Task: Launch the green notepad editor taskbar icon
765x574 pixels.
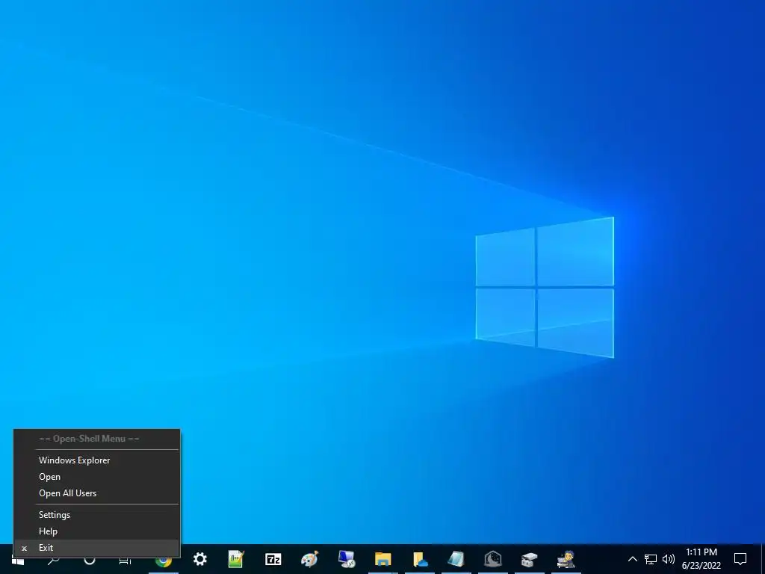Action: pos(237,559)
